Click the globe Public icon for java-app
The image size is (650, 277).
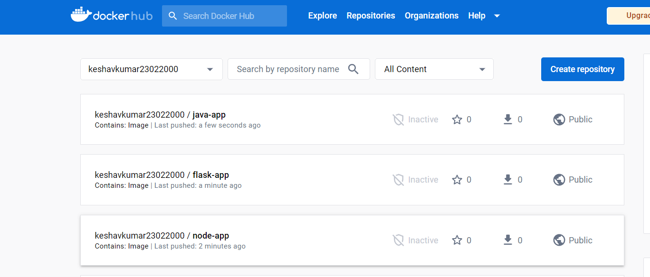[x=559, y=120]
